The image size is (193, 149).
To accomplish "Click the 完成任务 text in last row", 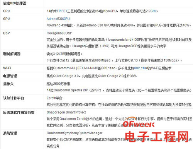I will (x=53, y=146).
